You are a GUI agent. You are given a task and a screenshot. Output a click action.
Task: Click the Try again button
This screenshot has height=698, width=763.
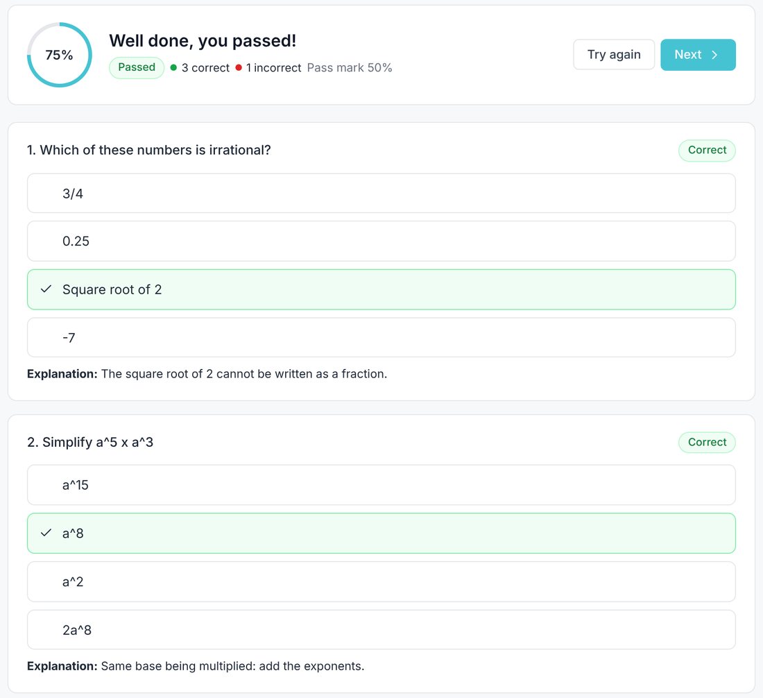tap(614, 55)
